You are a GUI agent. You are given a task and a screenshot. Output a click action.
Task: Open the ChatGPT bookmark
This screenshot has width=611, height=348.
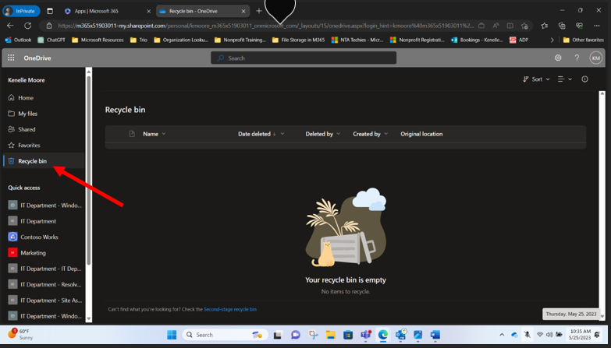coord(52,40)
